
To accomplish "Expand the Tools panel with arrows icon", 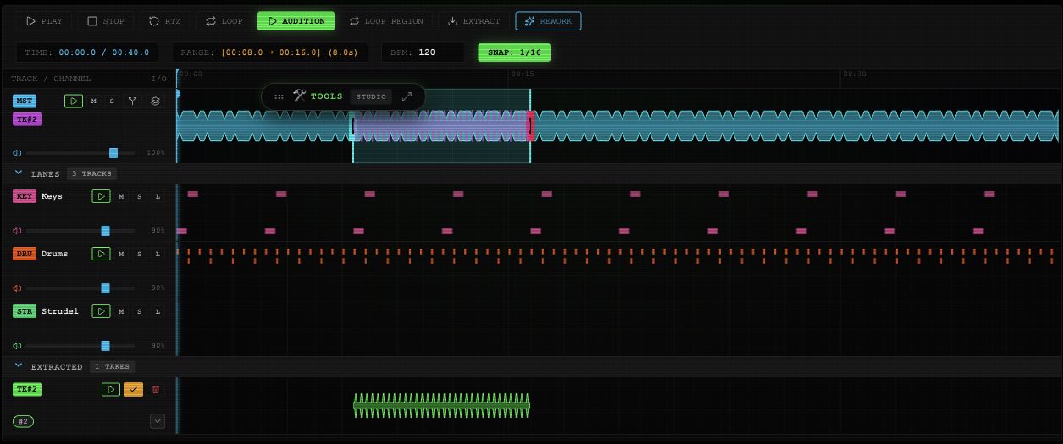I will 407,96.
